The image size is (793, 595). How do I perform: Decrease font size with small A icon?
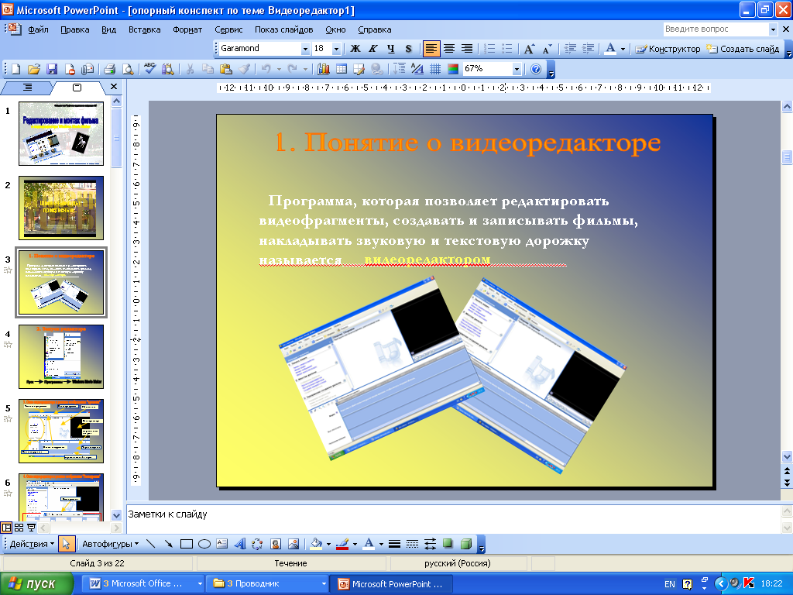[547, 49]
